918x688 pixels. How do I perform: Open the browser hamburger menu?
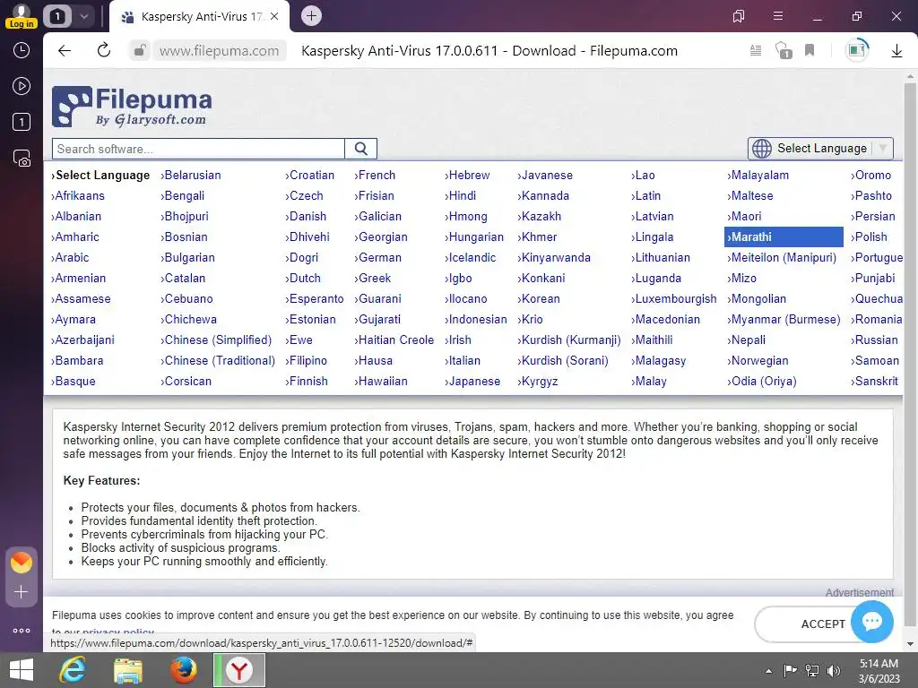(x=778, y=16)
